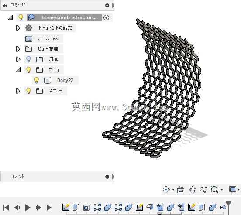The height and width of the screenshot is (215, 241).
Task: Collapse the ボディ folder
Action: pos(18,70)
